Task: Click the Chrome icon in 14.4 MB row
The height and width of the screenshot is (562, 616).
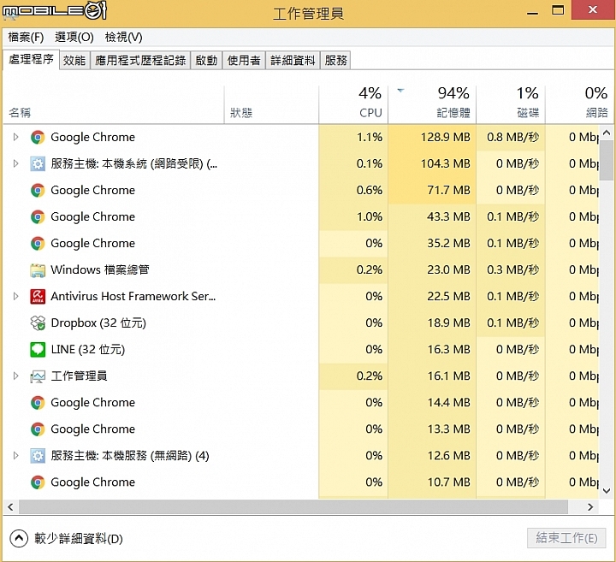Action: (x=38, y=403)
